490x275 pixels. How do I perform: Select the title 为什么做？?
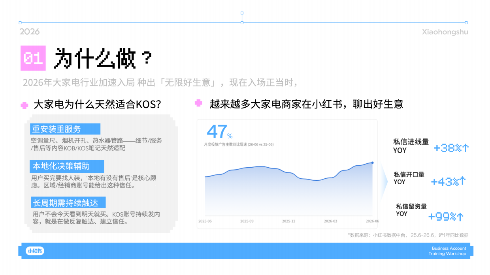click(x=103, y=59)
